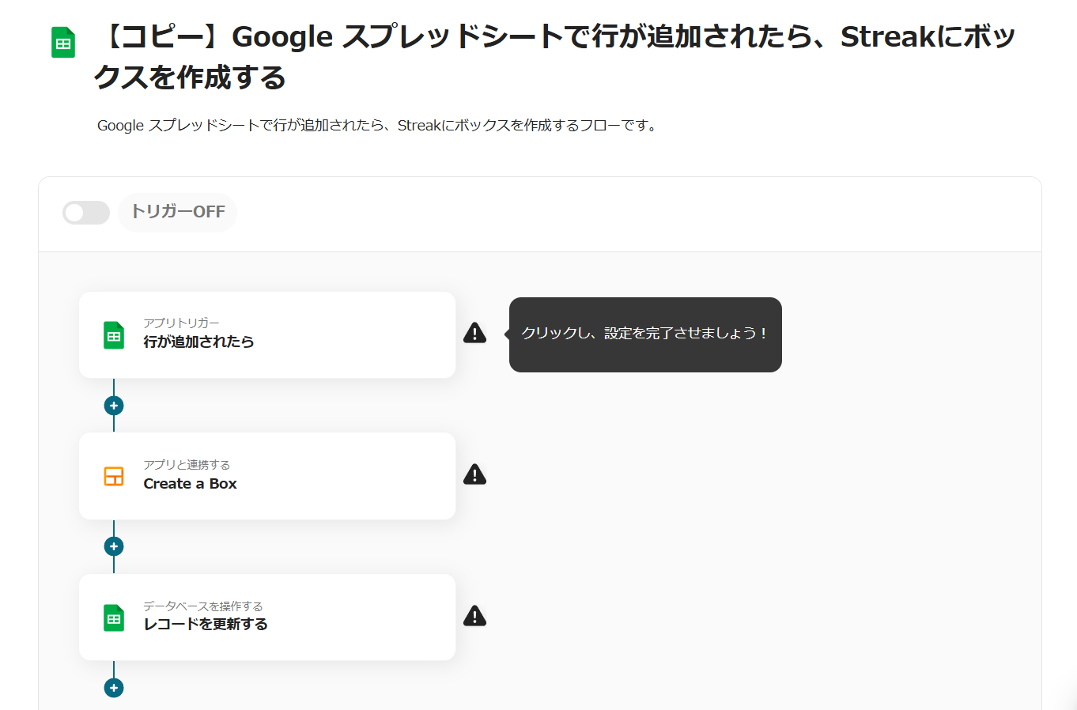Screen dimensions: 1077x710
Task: Toggle the trigger ON/OFF switch
Action: click(x=86, y=213)
